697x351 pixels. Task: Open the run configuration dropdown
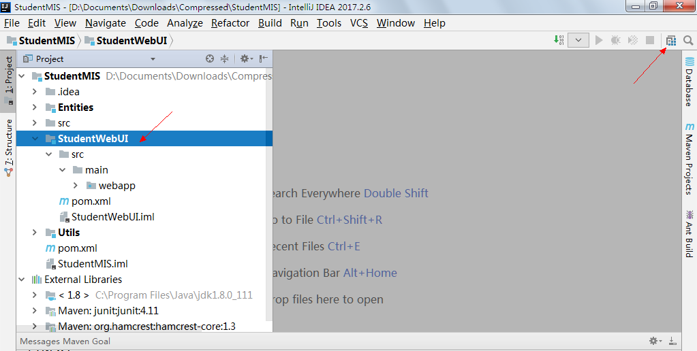tap(578, 40)
